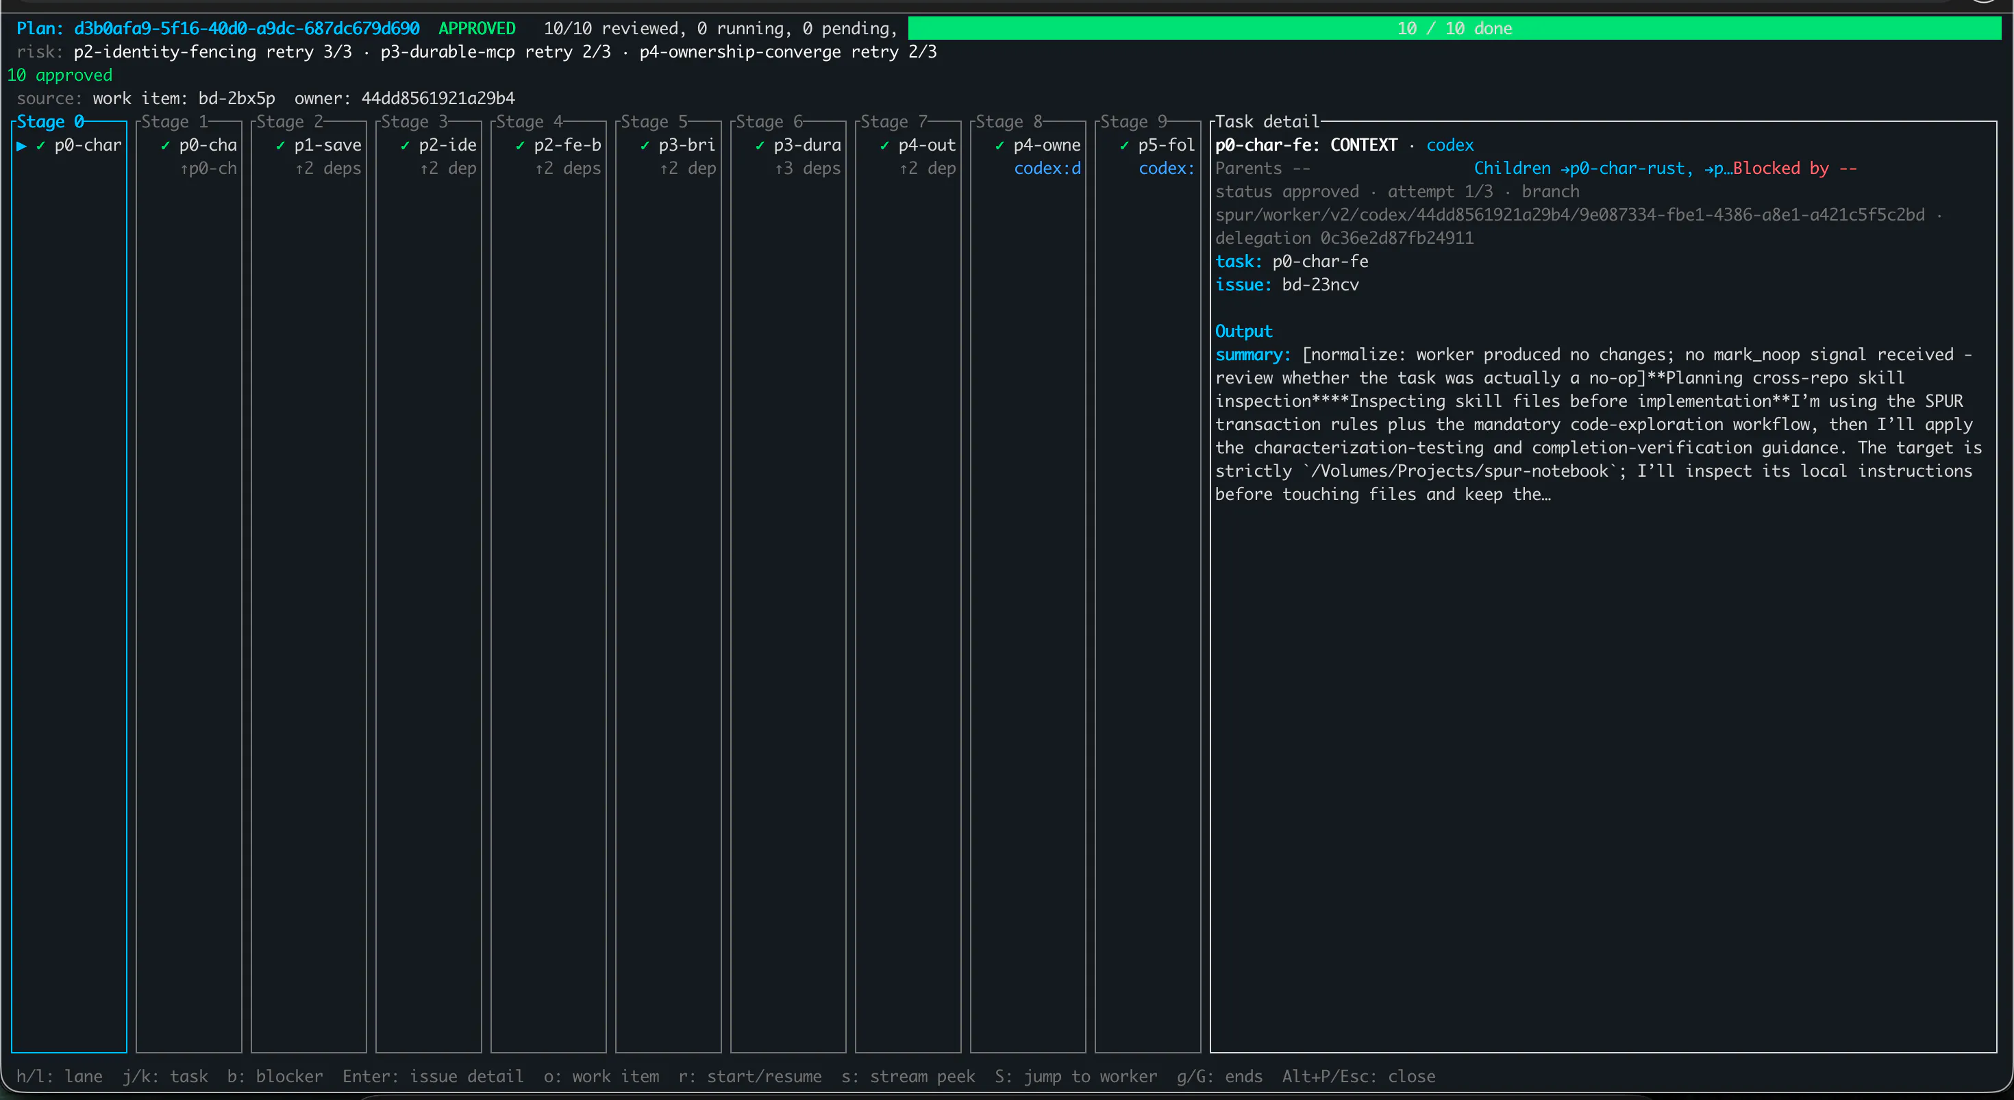Click the 'b: blocker' footer hint
This screenshot has width=2014, height=1100.
click(275, 1077)
